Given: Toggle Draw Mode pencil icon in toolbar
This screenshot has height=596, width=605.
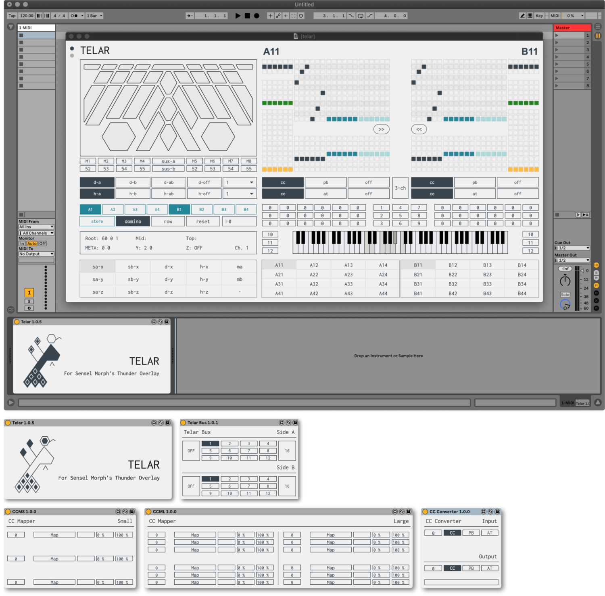Looking at the screenshot, I should pyautogui.click(x=522, y=16).
